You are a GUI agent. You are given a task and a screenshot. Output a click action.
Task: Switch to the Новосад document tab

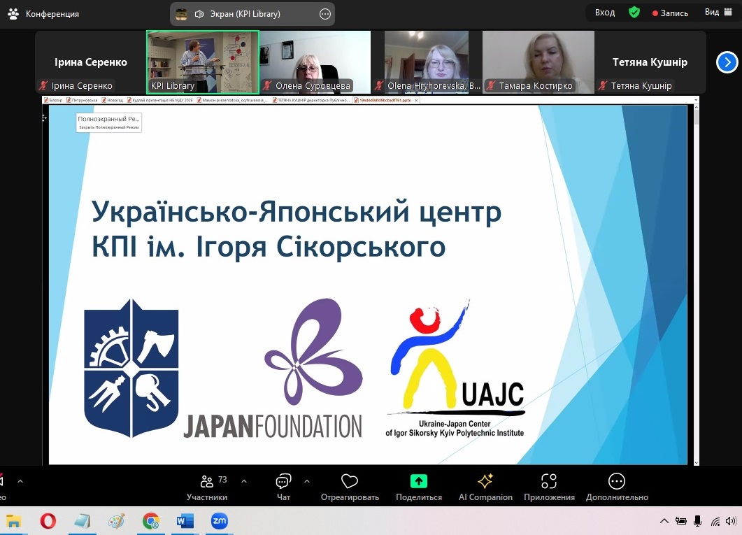112,100
